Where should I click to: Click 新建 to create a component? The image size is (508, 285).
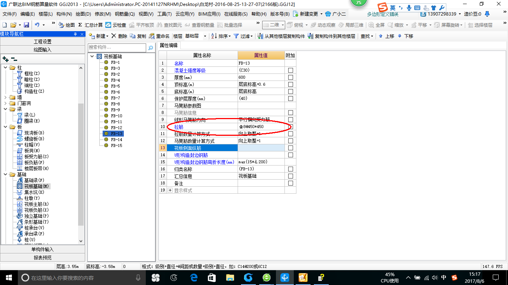click(x=98, y=36)
